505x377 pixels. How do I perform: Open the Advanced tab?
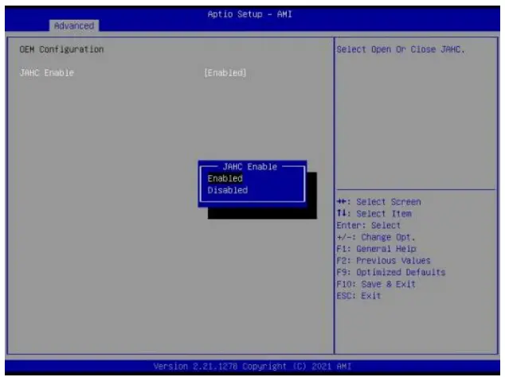pos(74,25)
